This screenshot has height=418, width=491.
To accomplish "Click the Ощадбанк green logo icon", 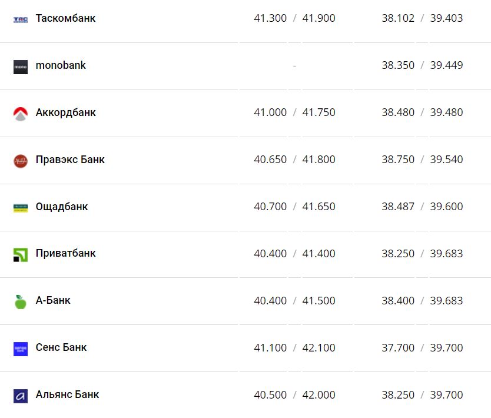I will [x=21, y=207].
